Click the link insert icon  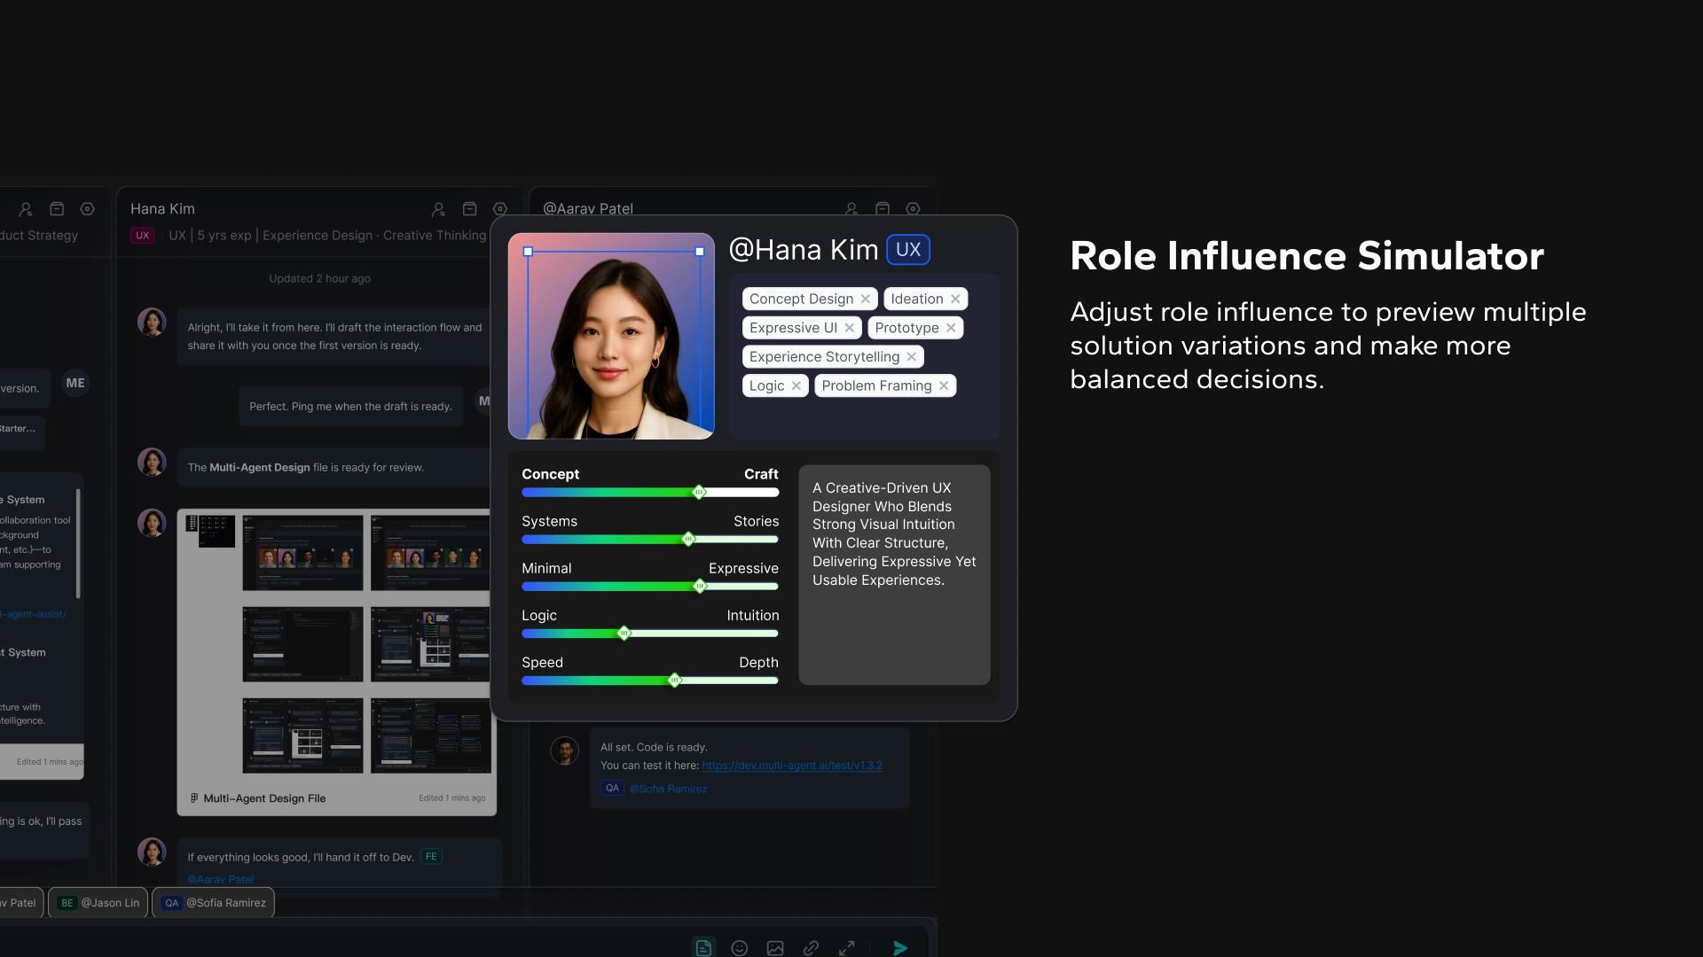[x=811, y=948]
